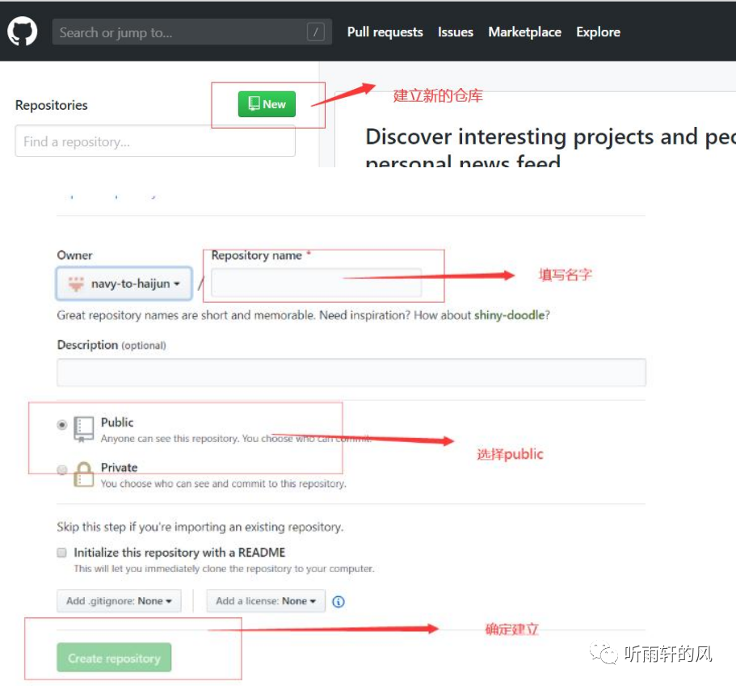The height and width of the screenshot is (686, 736).
Task: Click the green New repository button
Action: pyautogui.click(x=267, y=103)
